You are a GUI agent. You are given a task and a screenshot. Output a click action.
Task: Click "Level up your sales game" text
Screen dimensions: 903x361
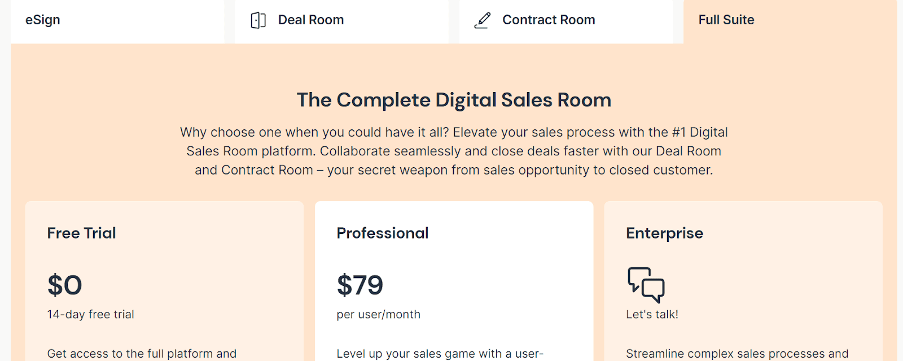(440, 354)
